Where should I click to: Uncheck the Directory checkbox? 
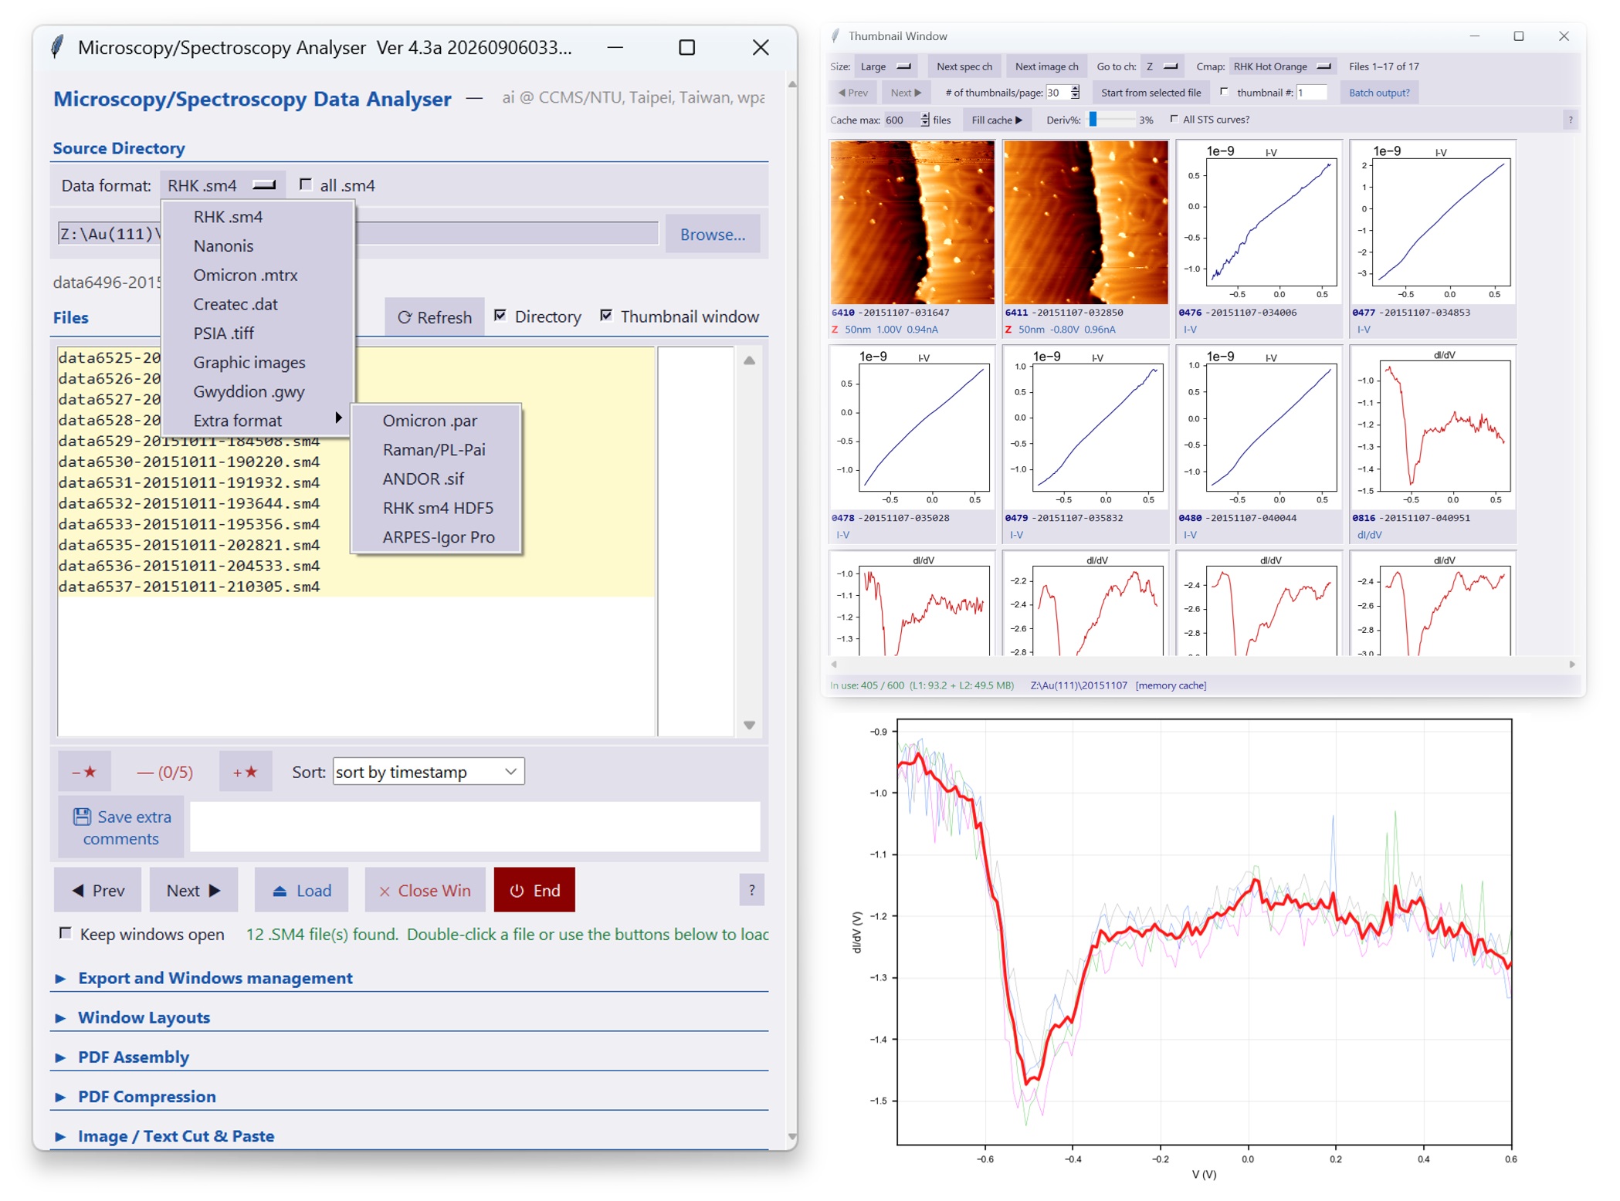pos(500,316)
